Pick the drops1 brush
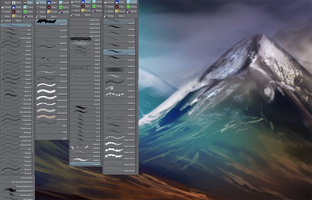This screenshot has width=312, height=200. point(85,68)
